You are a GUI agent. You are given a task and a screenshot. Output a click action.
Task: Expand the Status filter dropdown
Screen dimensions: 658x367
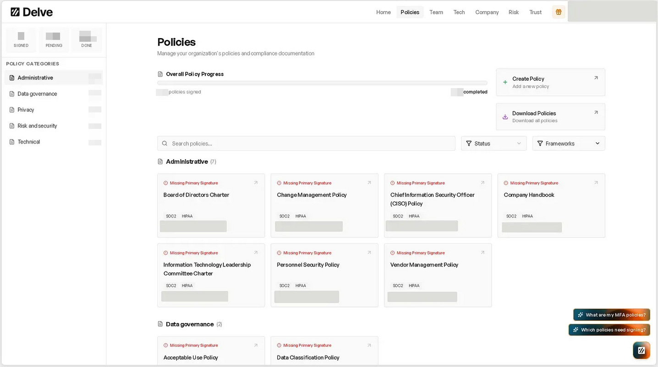tap(494, 144)
